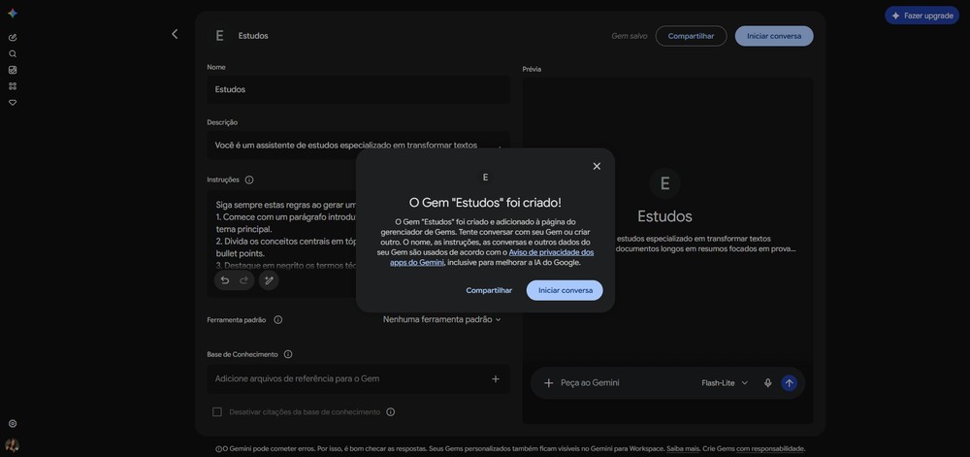Viewport: 970px width, 457px height.
Task: Show info about Instruções
Action: [249, 180]
